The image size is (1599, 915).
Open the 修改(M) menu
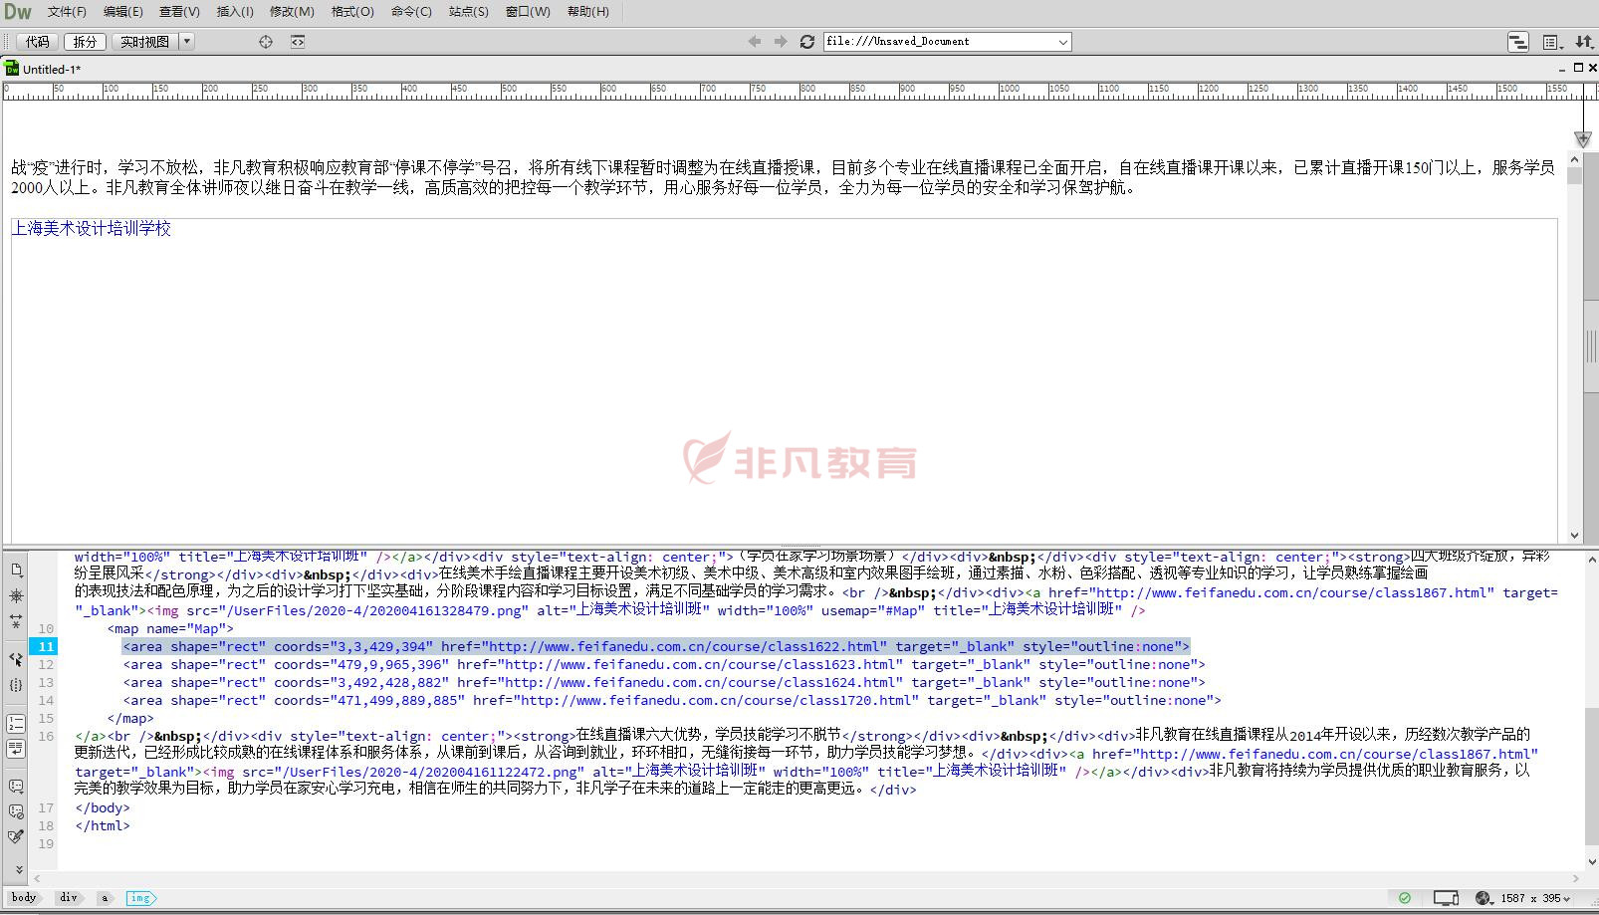tap(292, 12)
